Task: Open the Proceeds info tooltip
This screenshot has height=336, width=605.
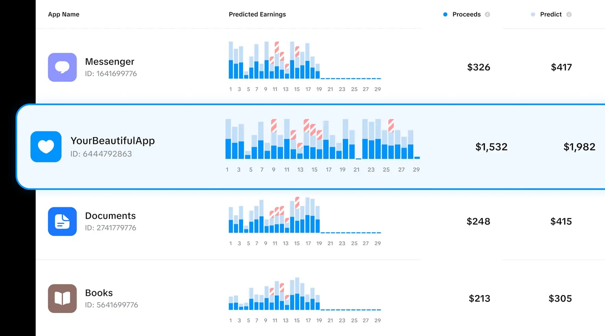Action: point(488,14)
